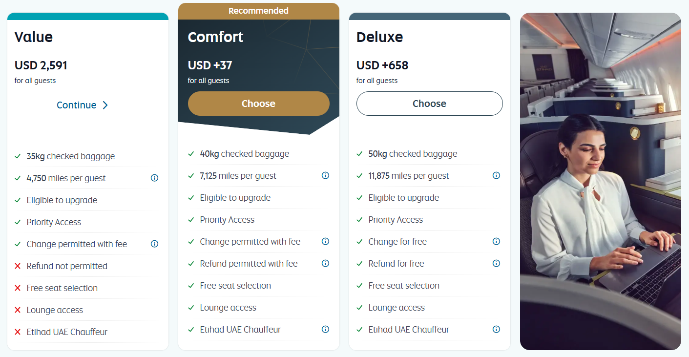689x357 pixels.
Task: Click checkmark next to Priority Access in Deluxe
Action: (359, 219)
